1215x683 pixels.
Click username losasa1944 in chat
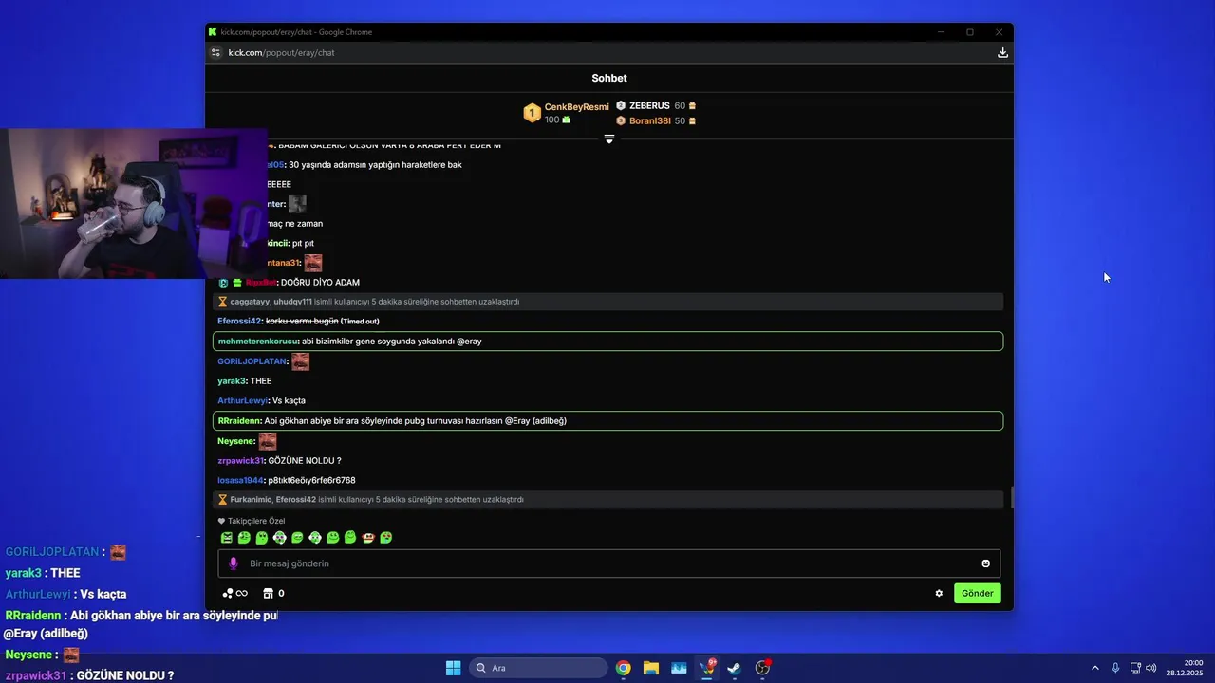[x=240, y=481]
